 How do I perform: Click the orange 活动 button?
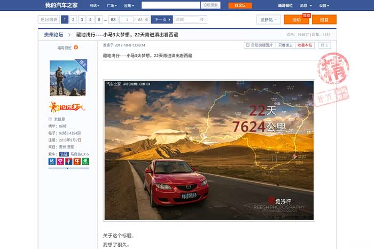tap(296, 20)
